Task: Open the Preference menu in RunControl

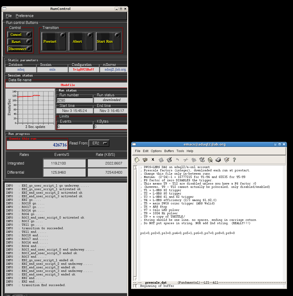Action: tap(25, 16)
